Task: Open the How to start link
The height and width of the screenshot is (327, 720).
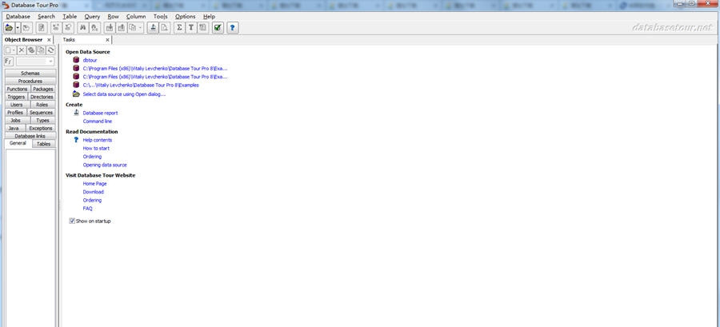Action: 96,148
